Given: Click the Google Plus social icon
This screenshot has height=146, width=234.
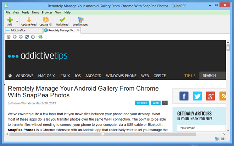Looking at the screenshot, I should pyautogui.click(x=211, y=96).
